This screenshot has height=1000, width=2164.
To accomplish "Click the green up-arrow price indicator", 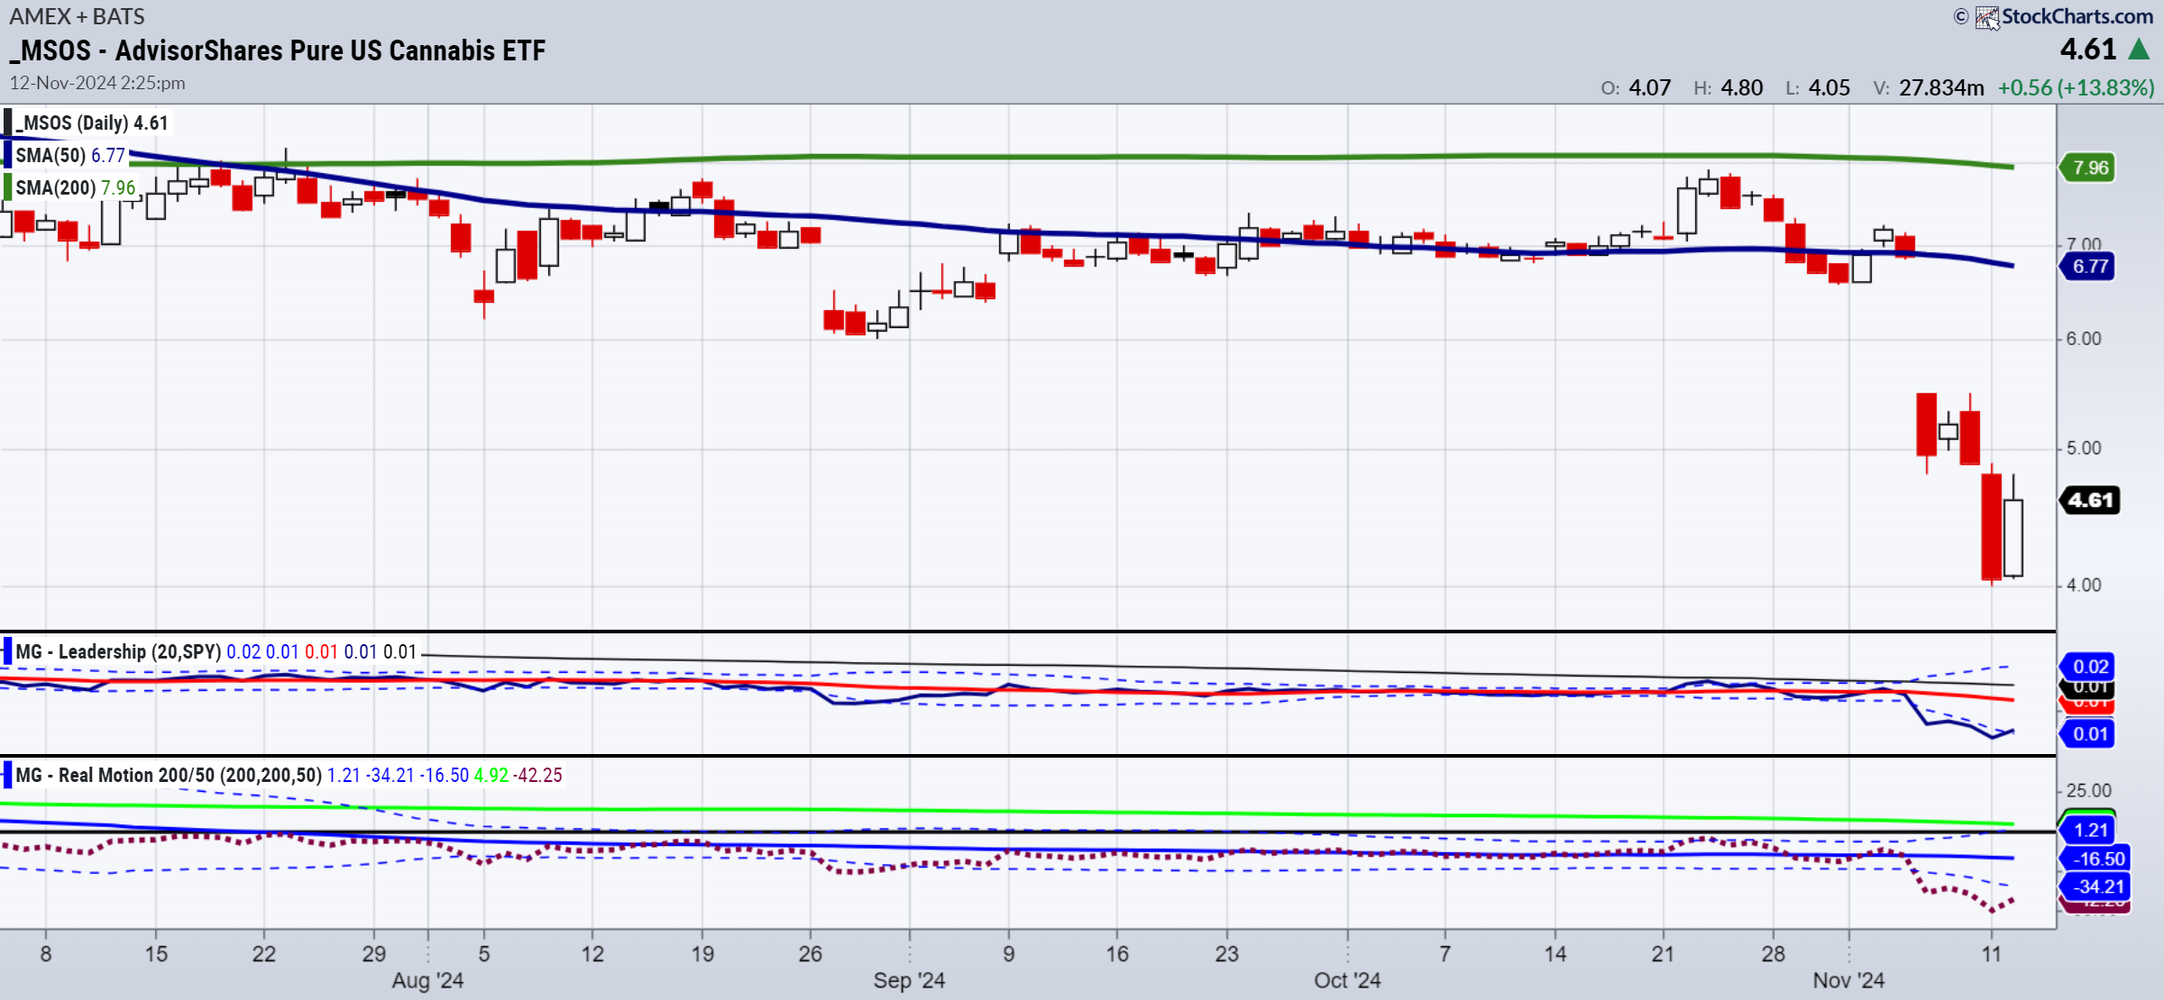I will coord(2139,50).
